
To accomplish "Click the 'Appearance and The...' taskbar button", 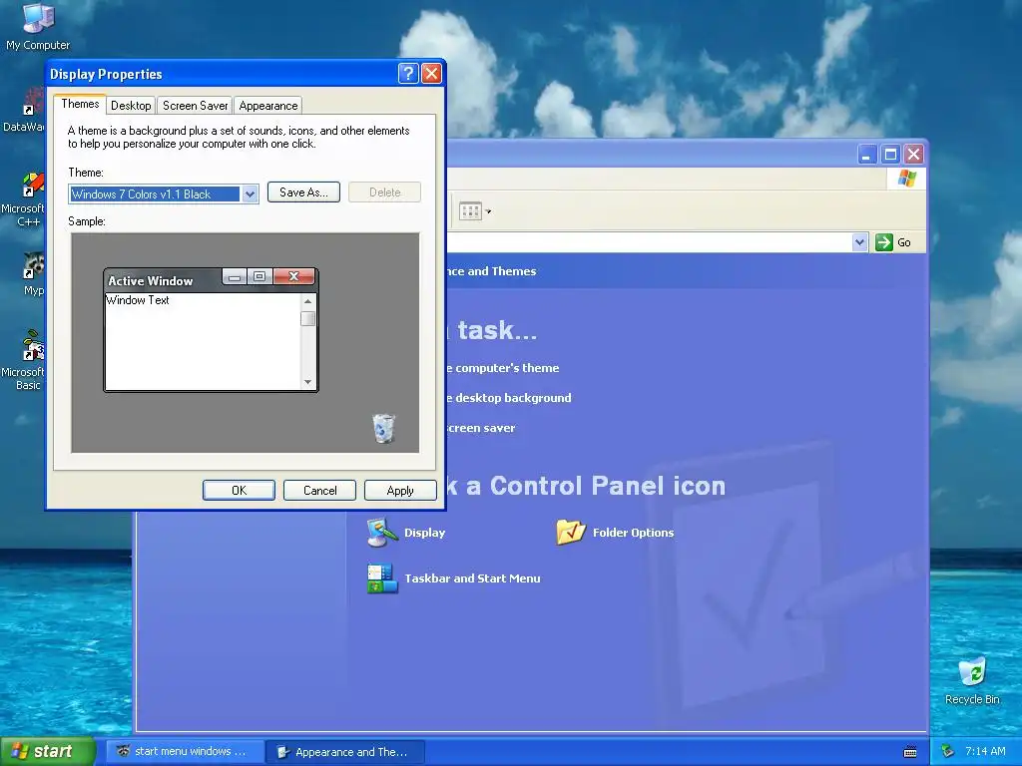I will [346, 752].
